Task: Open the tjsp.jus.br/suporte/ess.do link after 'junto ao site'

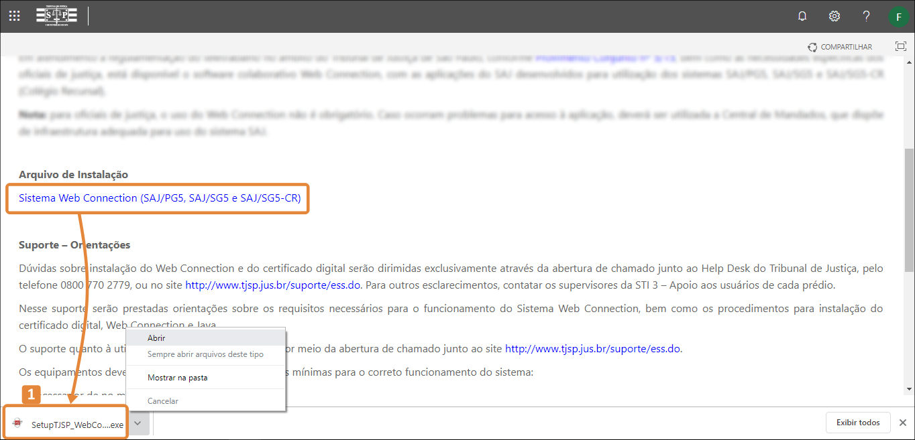Action: pos(593,348)
